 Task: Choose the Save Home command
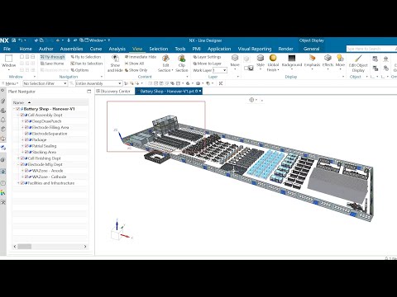52,64
